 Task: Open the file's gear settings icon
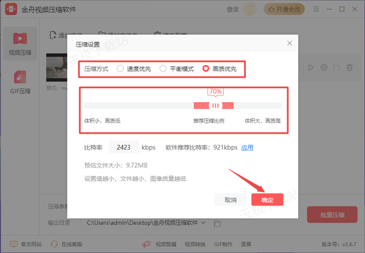[324, 68]
